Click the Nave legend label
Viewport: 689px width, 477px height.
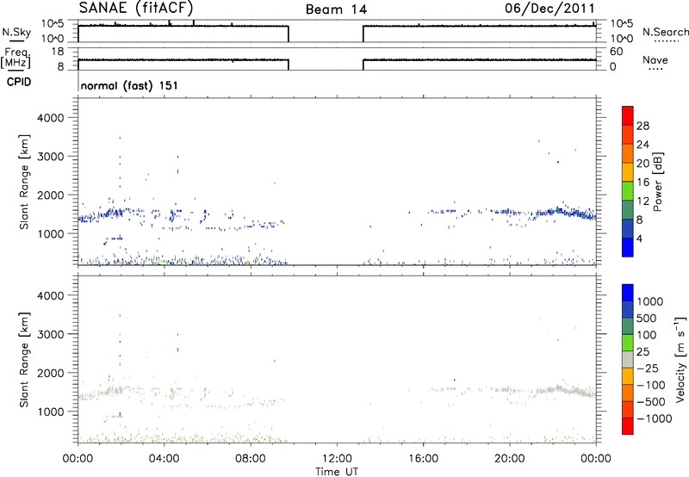click(x=655, y=60)
